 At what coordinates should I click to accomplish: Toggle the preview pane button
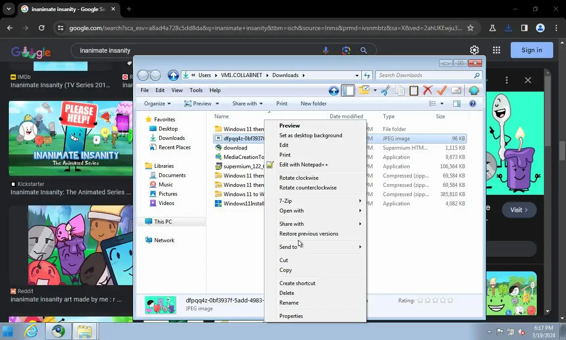tap(457, 104)
